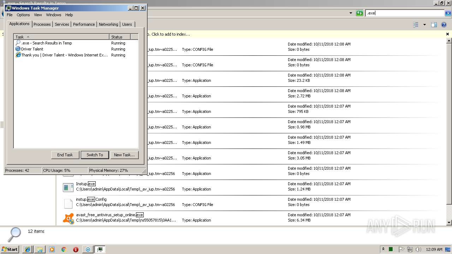This screenshot has height=254, width=452.
Task: Click 'Click to add to index...' info bar text
Action: [171, 34]
